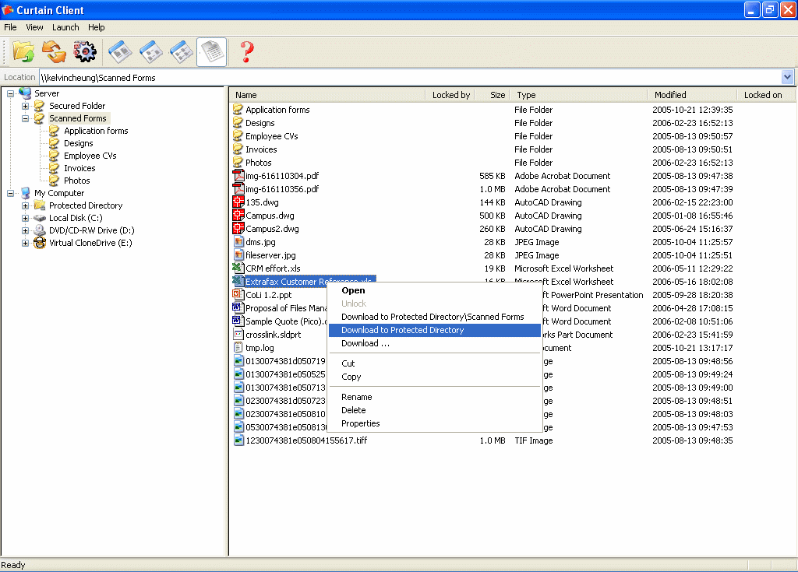This screenshot has width=798, height=572.
Task: Click the Size column header
Action: 497,95
